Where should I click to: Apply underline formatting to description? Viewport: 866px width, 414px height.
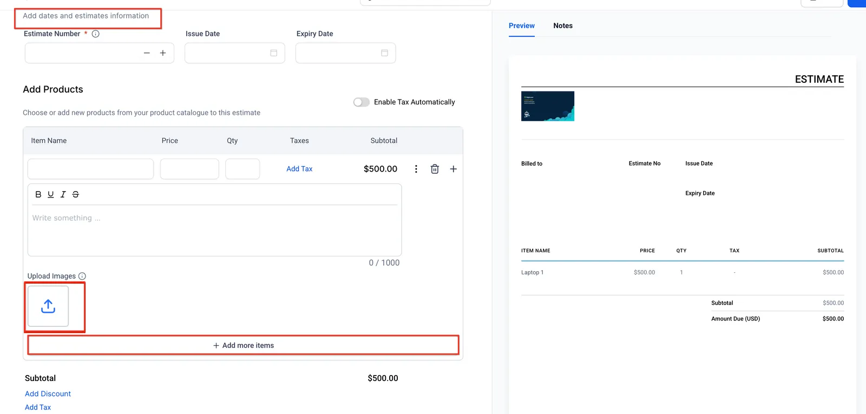51,194
